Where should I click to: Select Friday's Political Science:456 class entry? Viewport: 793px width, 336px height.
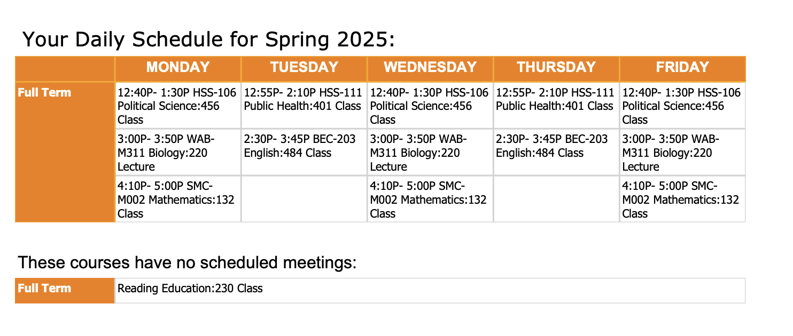(682, 106)
